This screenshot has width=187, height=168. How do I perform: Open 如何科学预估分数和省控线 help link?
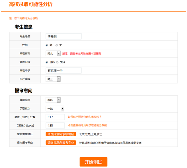(84, 117)
